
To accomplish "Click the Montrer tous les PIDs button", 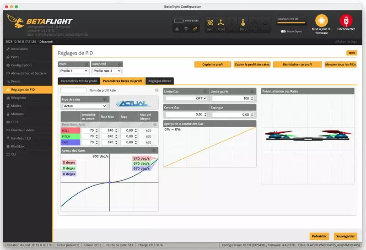I will (x=340, y=65).
